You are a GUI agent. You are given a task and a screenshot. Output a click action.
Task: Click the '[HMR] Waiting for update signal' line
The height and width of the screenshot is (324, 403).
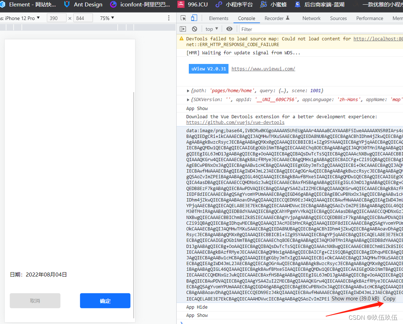tap(243, 53)
